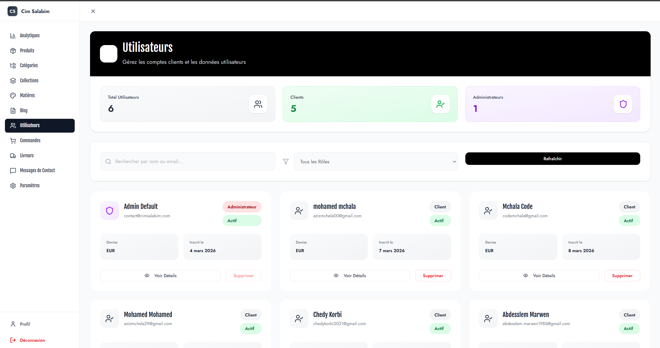Click the Matières palette icon
This screenshot has height=348, width=660.
(x=13, y=96)
